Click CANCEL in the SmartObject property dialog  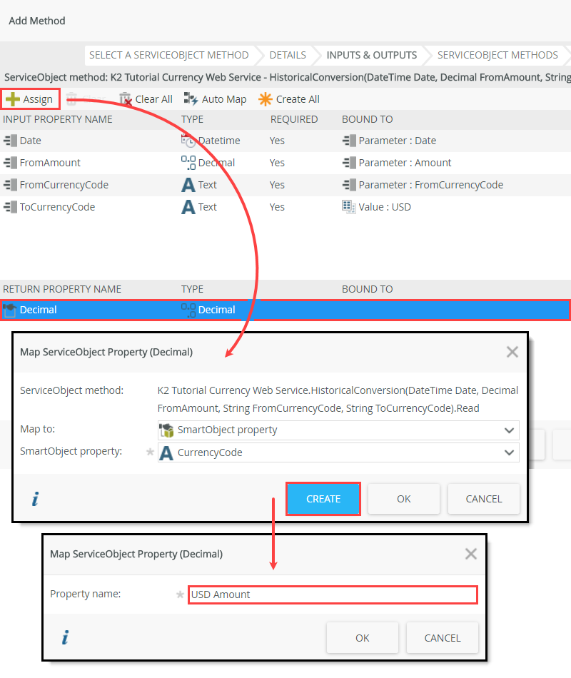point(484,499)
